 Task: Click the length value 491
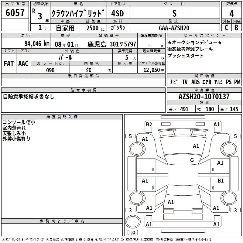[184, 109]
